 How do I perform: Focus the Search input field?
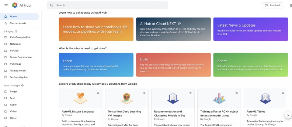(x=107, y=5)
